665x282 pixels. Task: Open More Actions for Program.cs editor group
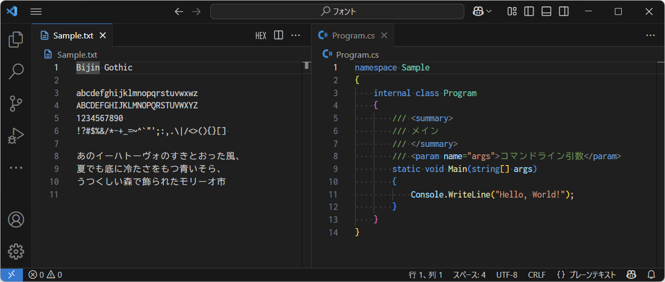pos(650,35)
